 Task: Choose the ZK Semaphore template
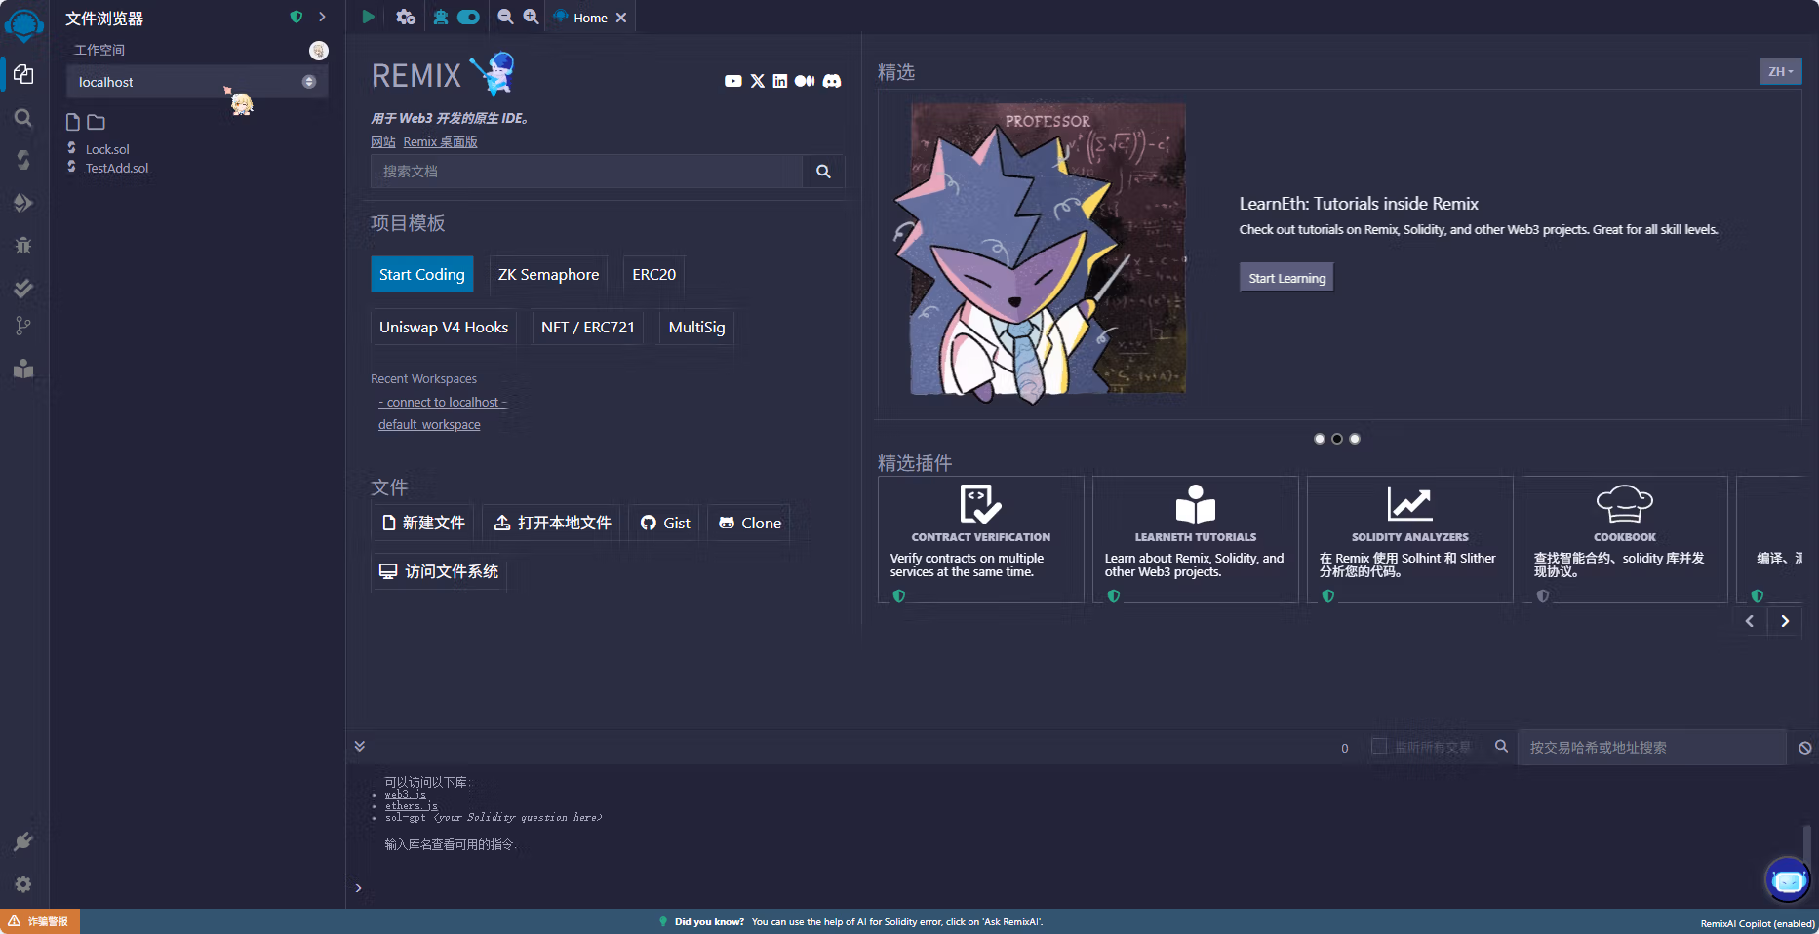(x=548, y=274)
